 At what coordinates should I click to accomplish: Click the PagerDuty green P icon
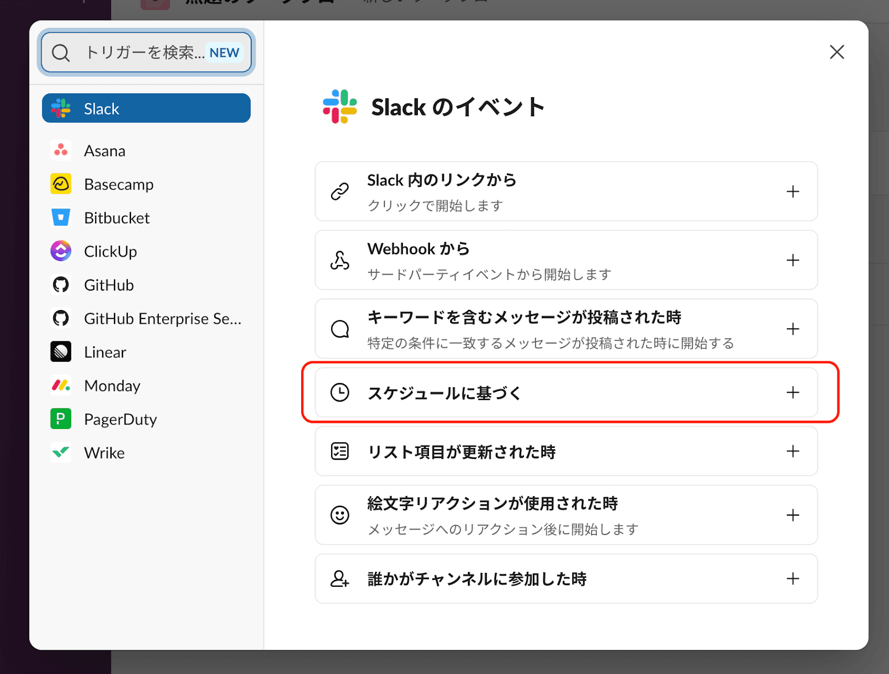coord(61,419)
